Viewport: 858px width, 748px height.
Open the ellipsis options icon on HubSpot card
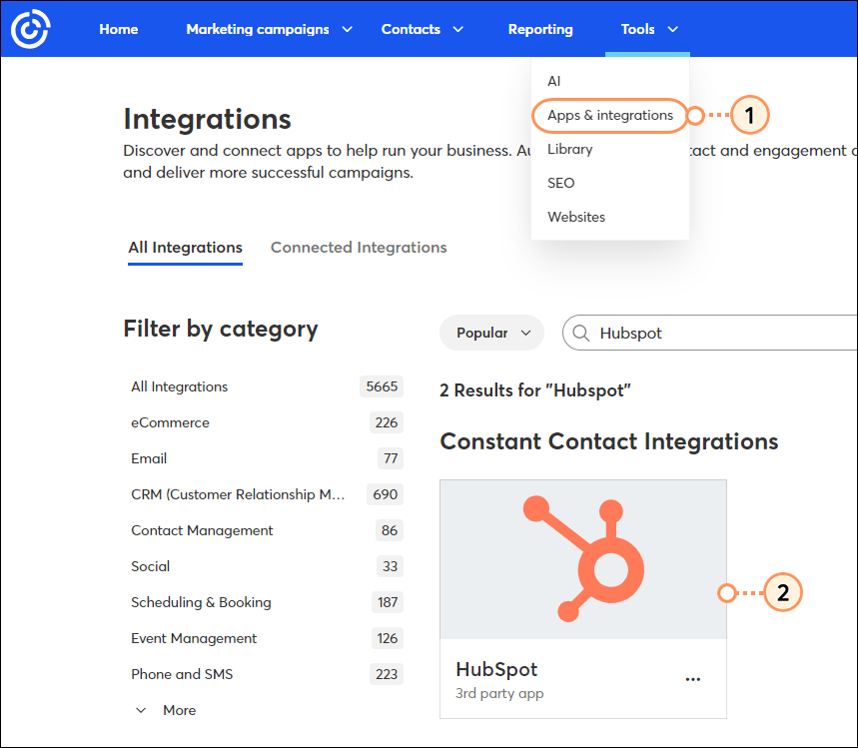(x=693, y=678)
